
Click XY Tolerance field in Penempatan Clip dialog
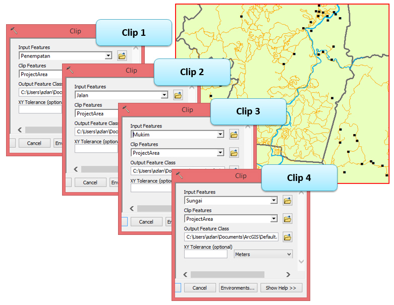point(40,109)
